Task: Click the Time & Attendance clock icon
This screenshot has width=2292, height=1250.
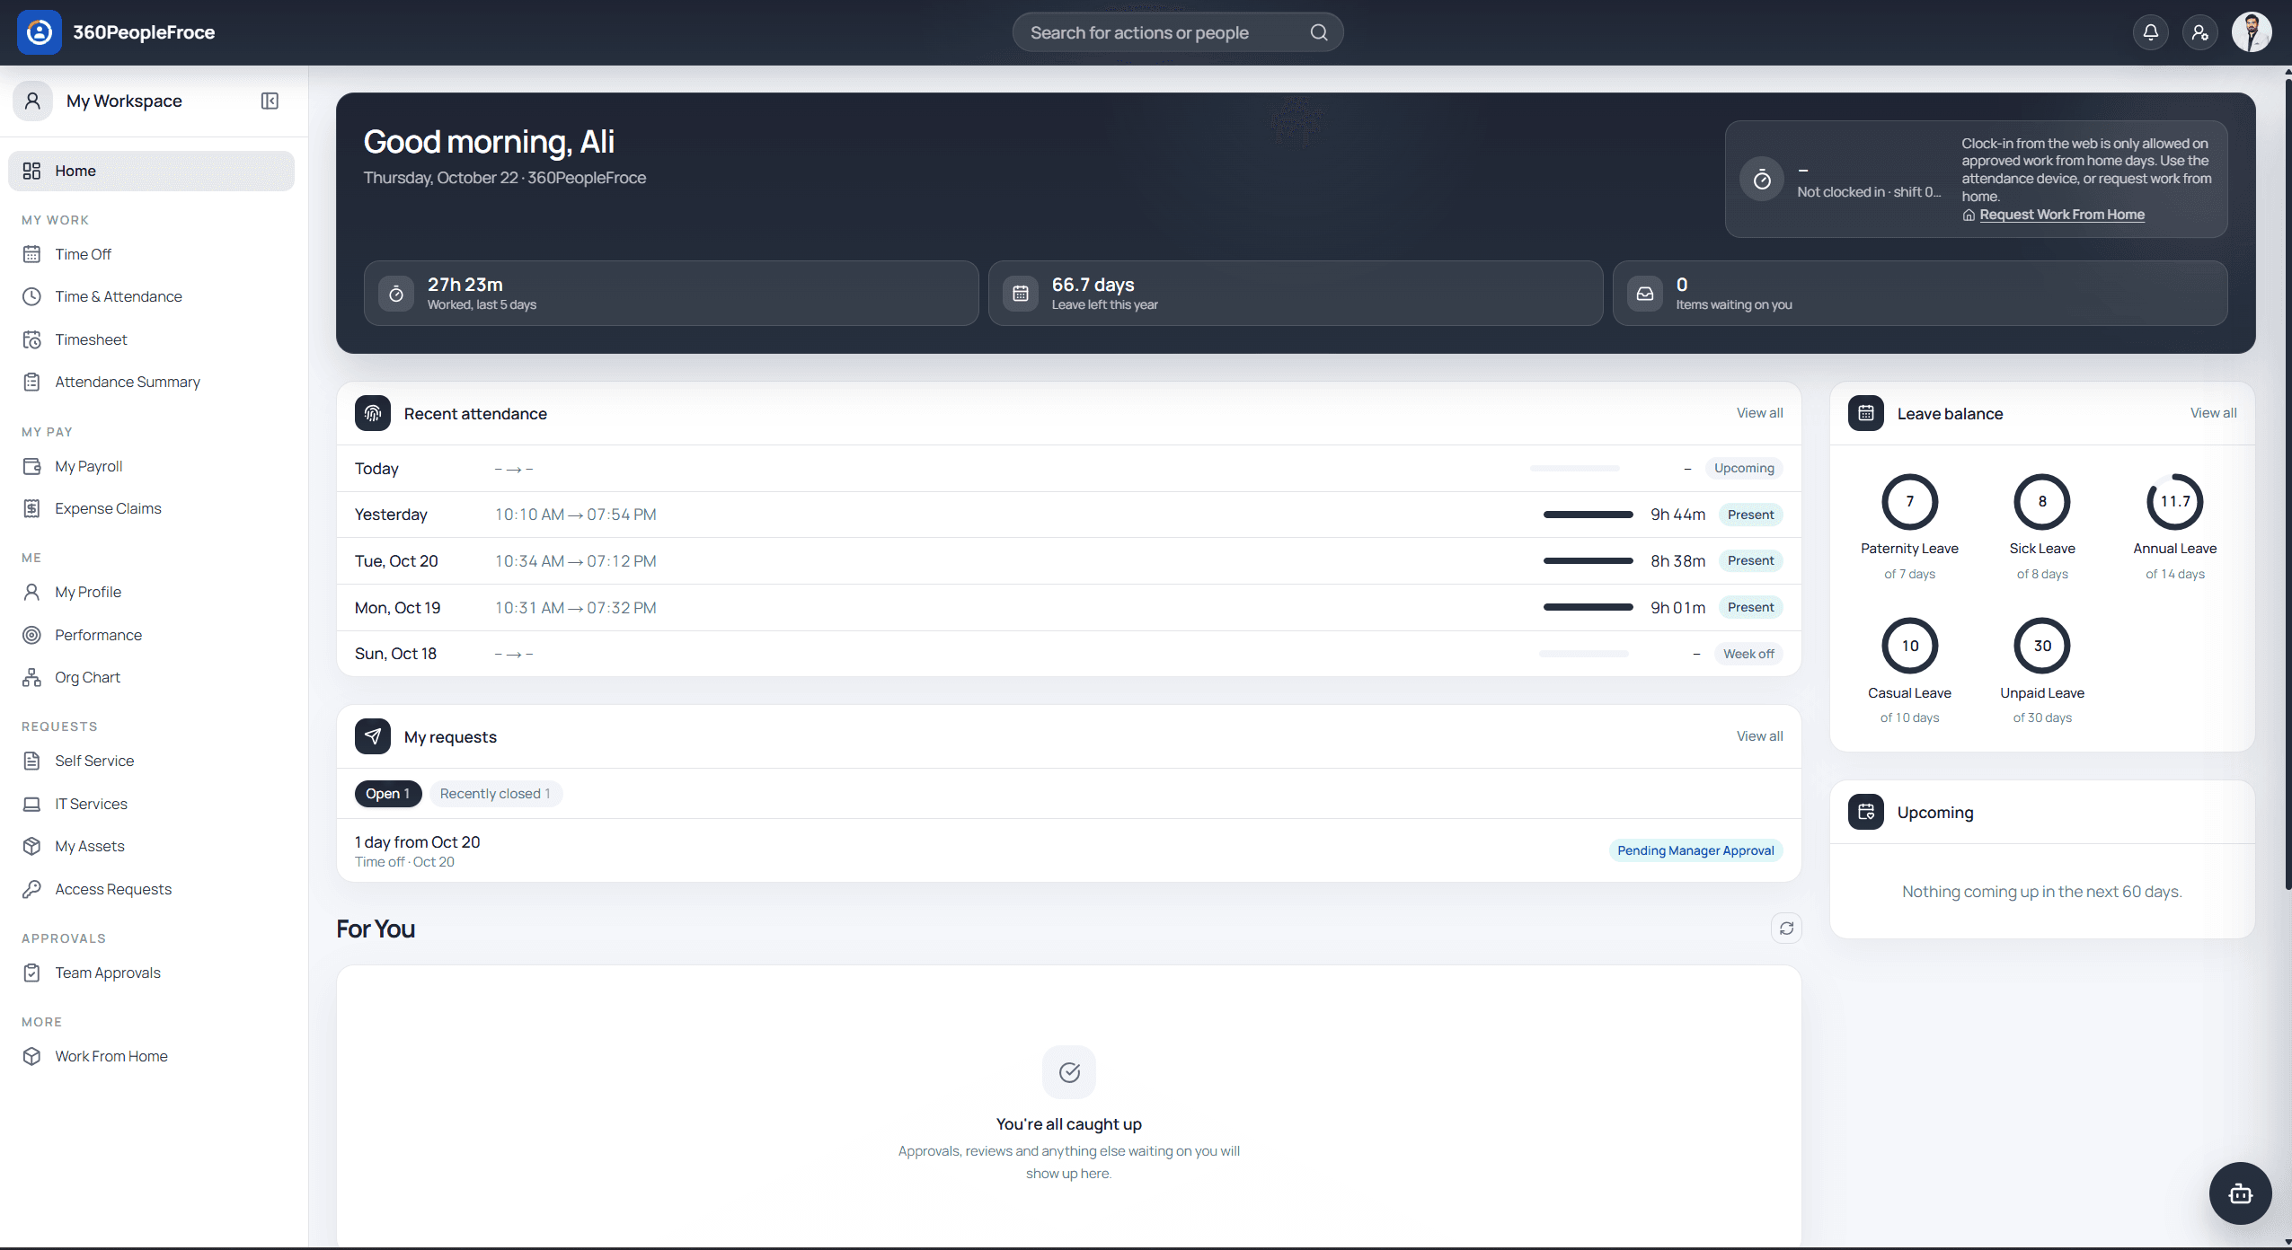Action: tap(31, 296)
